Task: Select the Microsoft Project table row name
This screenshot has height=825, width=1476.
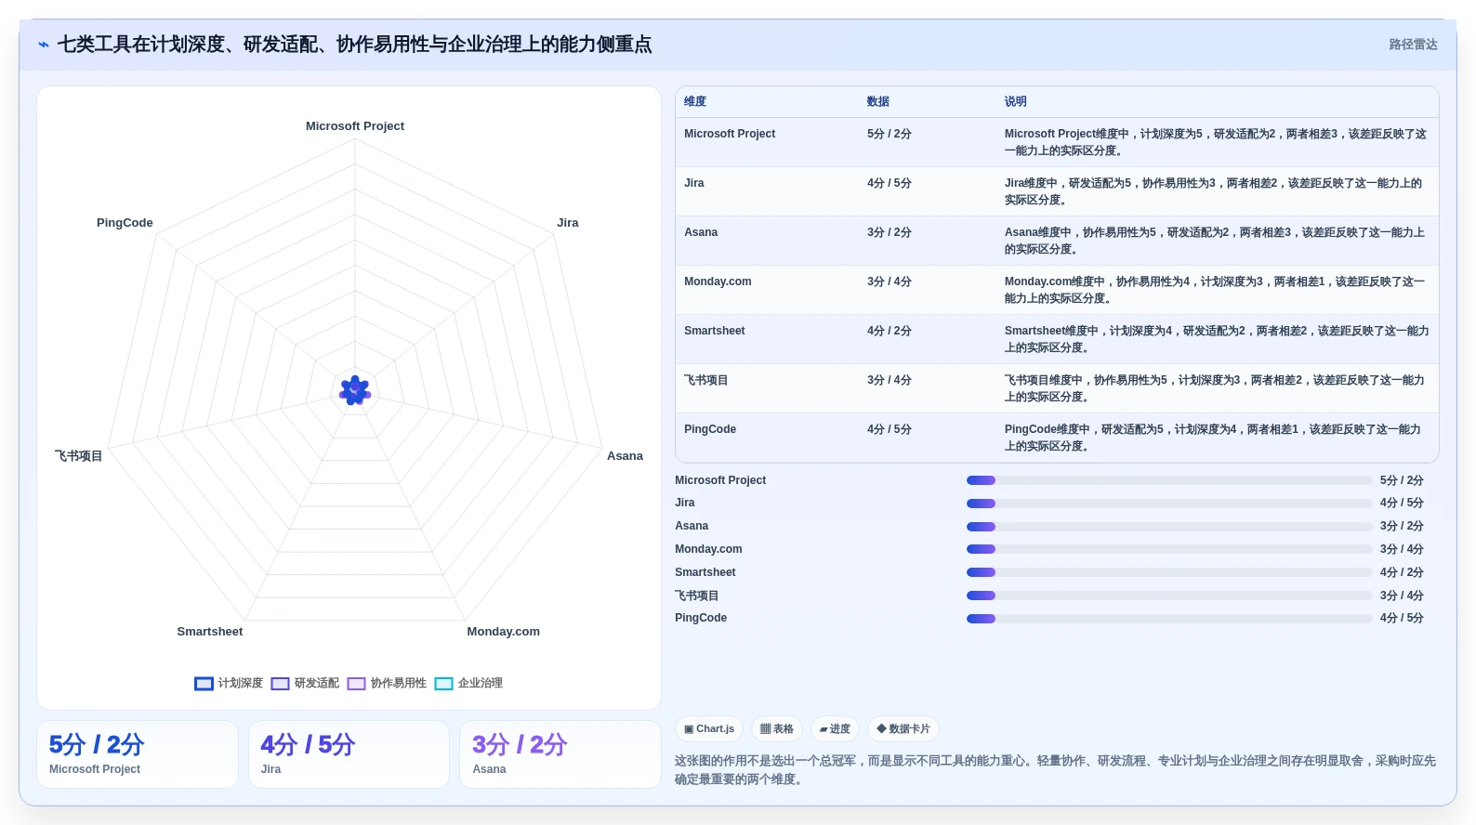Action: tap(730, 134)
